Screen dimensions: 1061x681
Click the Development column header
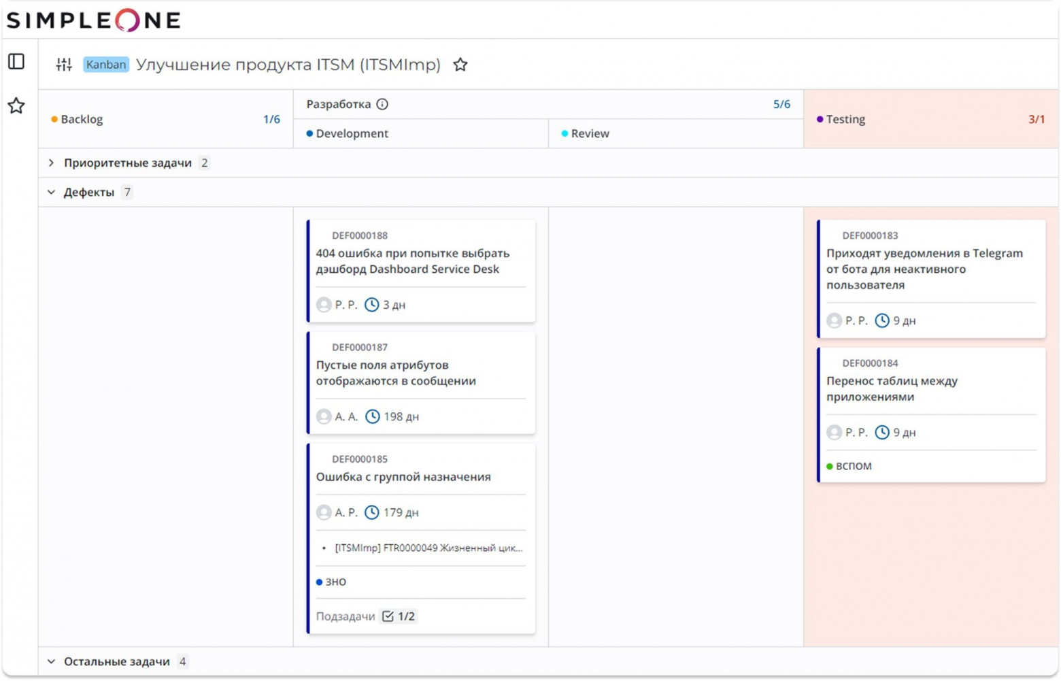[x=421, y=133]
